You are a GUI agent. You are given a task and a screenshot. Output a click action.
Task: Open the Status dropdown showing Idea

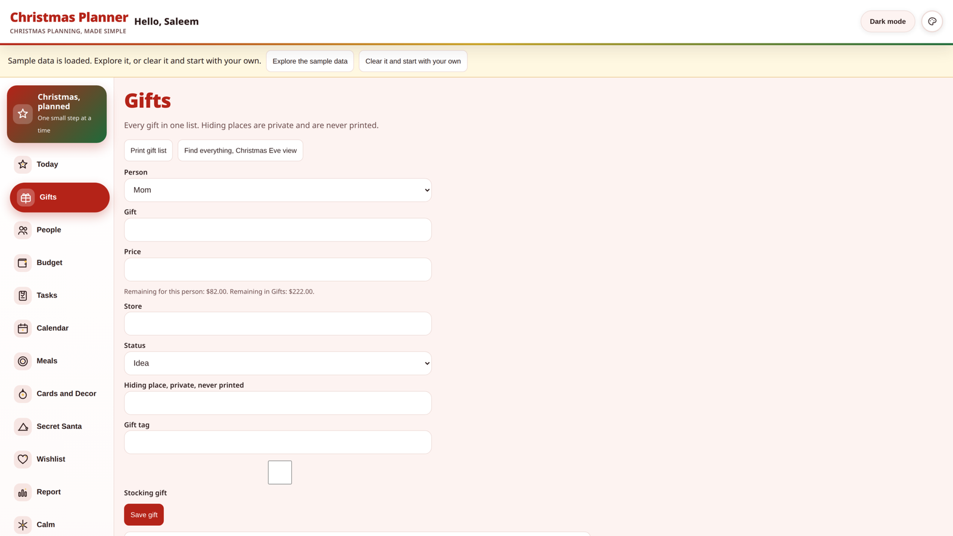[x=278, y=363]
